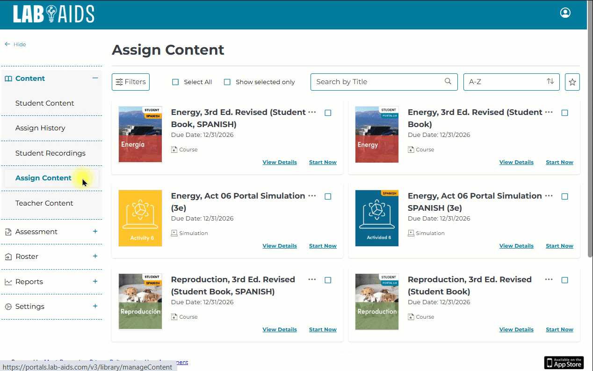Click the Assessment icon in sidebar
Image resolution: width=593 pixels, height=371 pixels.
tap(8, 232)
